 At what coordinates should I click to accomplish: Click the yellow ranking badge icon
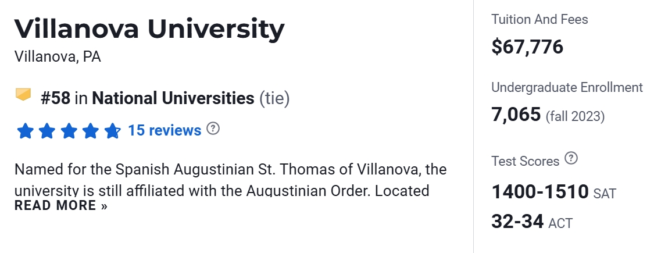[x=23, y=94]
